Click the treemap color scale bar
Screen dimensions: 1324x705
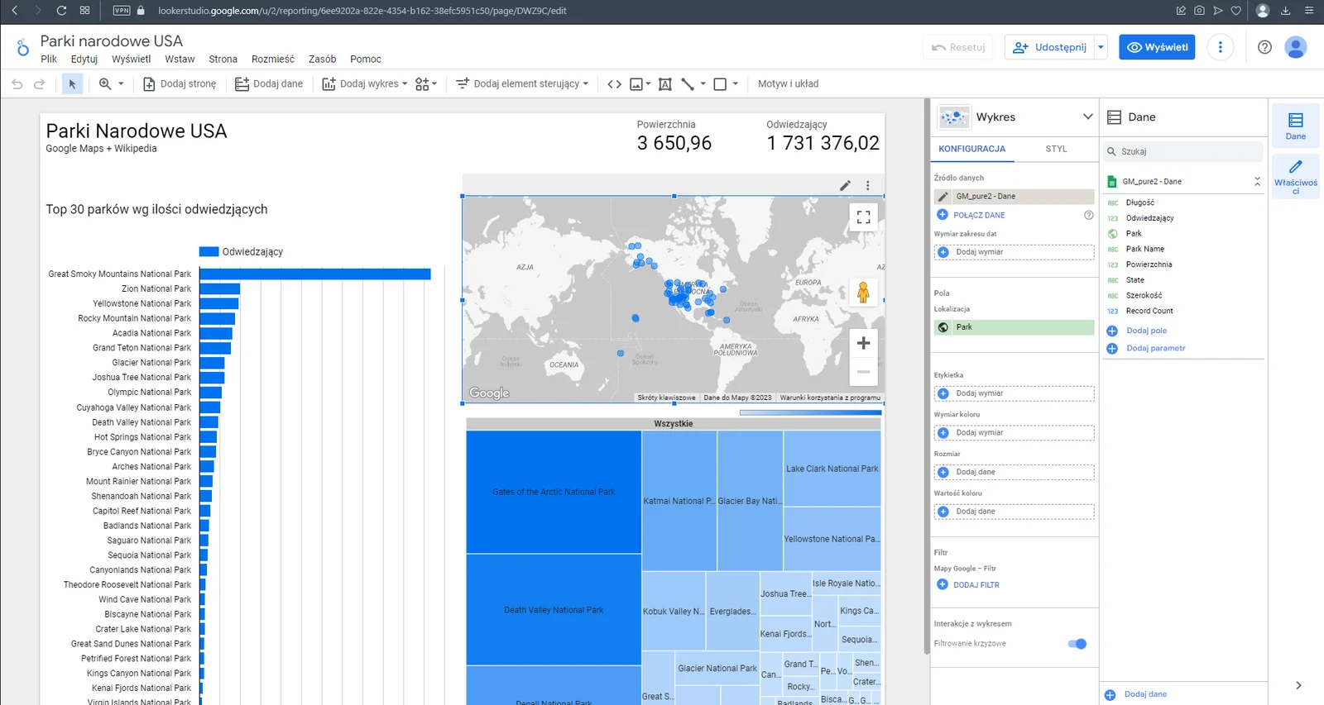(810, 412)
